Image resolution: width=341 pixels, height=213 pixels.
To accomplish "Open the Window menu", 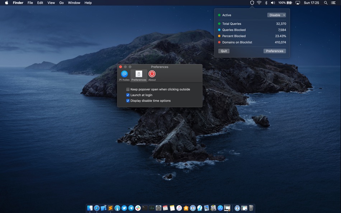I will pos(74,3).
